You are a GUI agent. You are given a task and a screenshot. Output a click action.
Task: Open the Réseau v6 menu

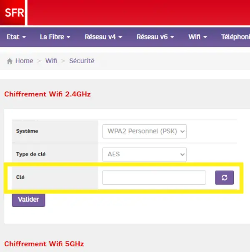tap(155, 37)
